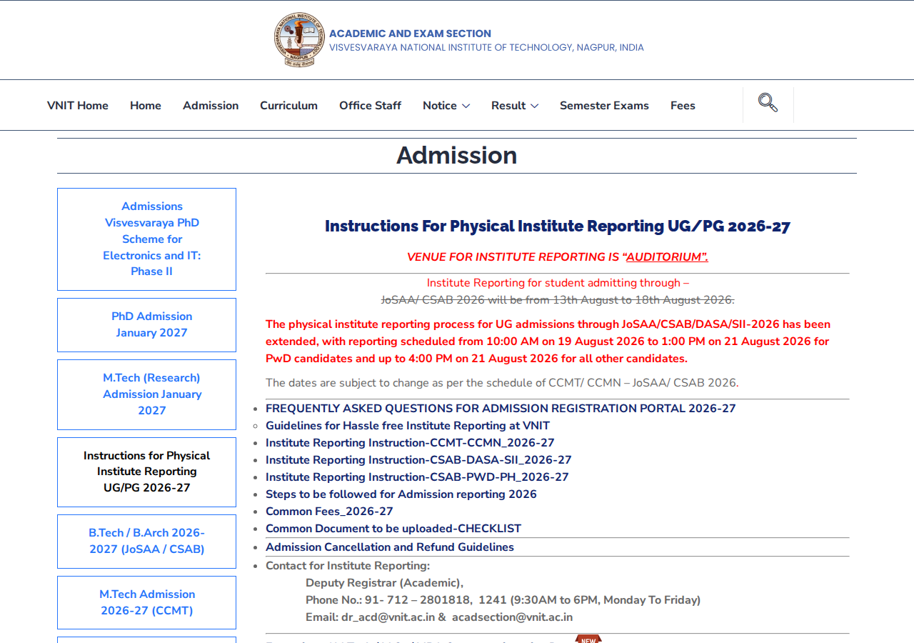Open Common Fees_2026-27 link
Viewport: 914px width, 643px height.
click(329, 512)
